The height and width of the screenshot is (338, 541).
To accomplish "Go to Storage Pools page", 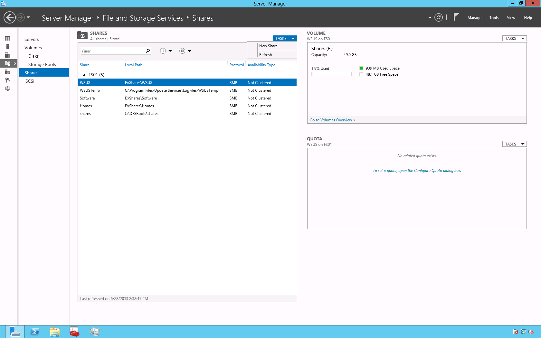I will click(42, 64).
